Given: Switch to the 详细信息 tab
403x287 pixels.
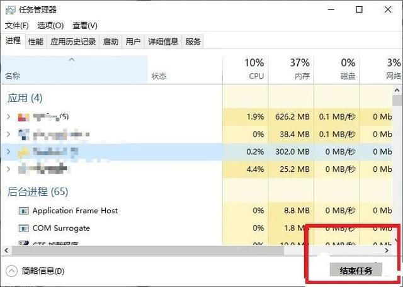Looking at the screenshot, I should click(x=163, y=42).
